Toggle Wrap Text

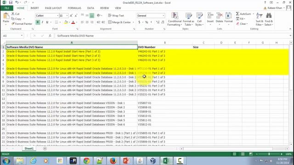point(116,16)
